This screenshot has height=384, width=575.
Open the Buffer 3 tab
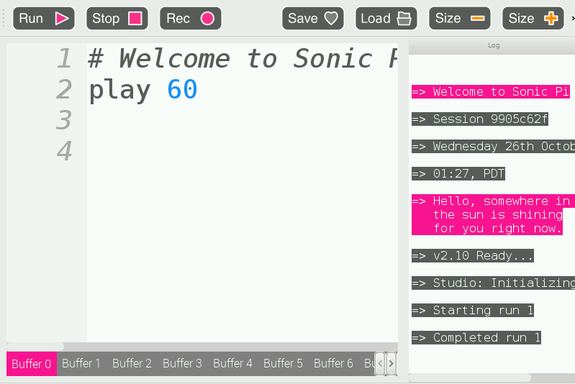click(x=182, y=364)
